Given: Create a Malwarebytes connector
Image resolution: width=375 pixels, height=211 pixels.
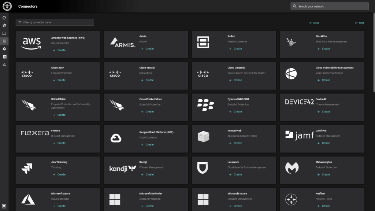Looking at the screenshot, I should (323, 174).
